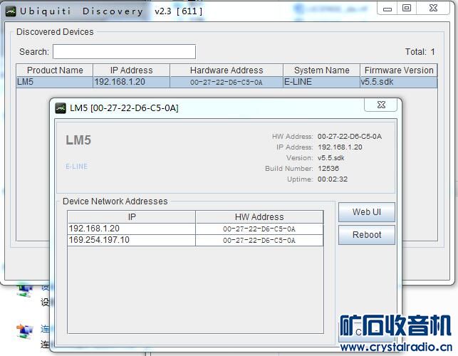Viewport: 458px width, 356px height.
Task: Click the Uptime value 00:02:32
Action: pos(333,179)
